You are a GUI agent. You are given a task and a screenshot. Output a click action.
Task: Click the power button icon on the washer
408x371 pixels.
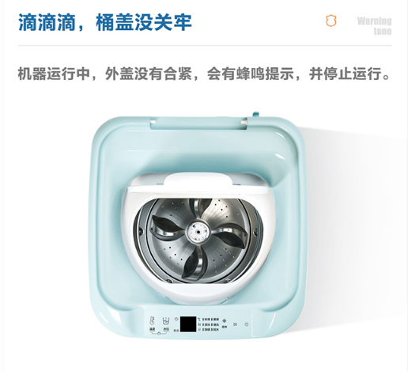(247, 324)
